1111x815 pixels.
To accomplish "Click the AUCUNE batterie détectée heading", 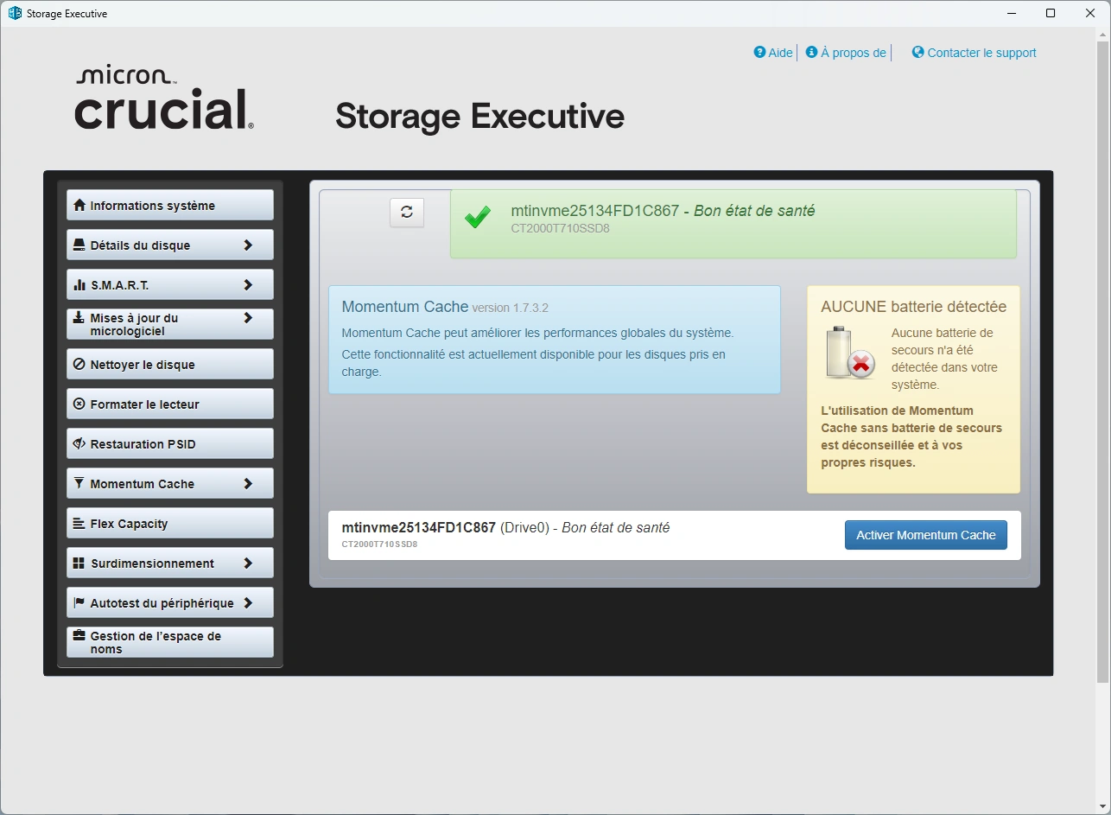I will point(913,307).
